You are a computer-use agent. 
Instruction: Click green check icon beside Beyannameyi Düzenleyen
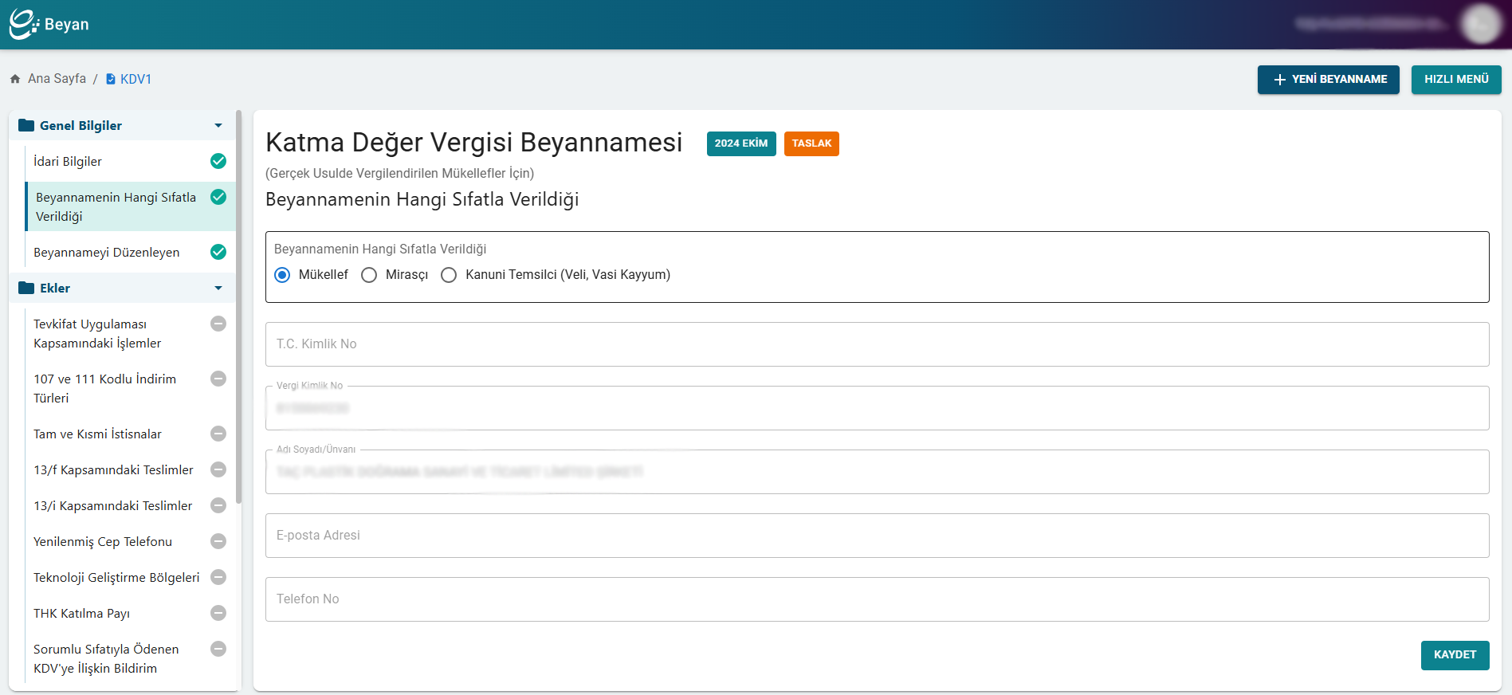click(218, 252)
